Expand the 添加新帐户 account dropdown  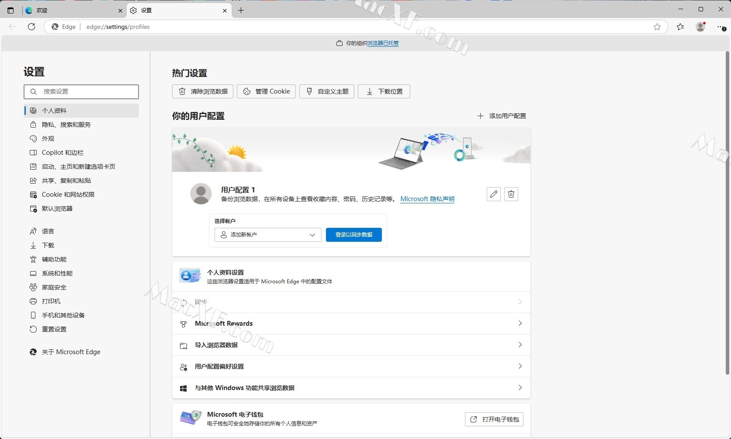tap(268, 235)
